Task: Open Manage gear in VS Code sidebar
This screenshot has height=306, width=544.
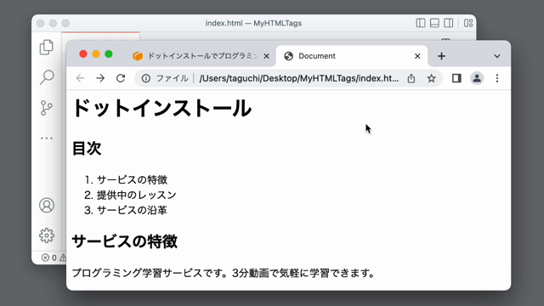Action: (x=47, y=235)
